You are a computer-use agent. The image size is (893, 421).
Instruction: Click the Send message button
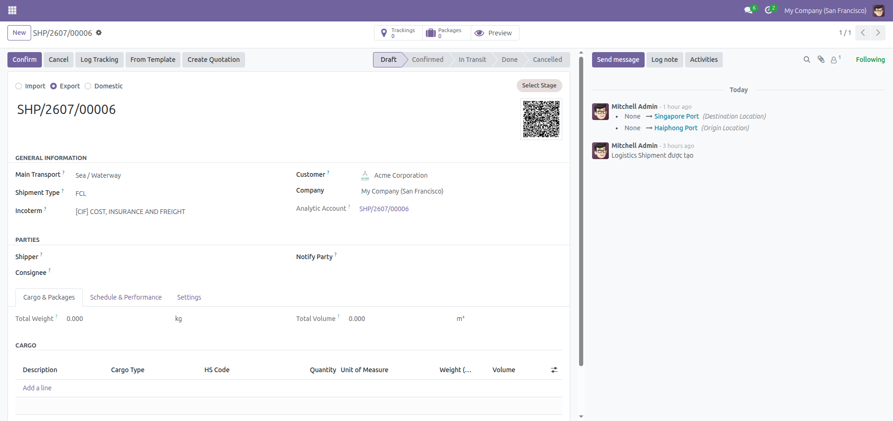[618, 60]
